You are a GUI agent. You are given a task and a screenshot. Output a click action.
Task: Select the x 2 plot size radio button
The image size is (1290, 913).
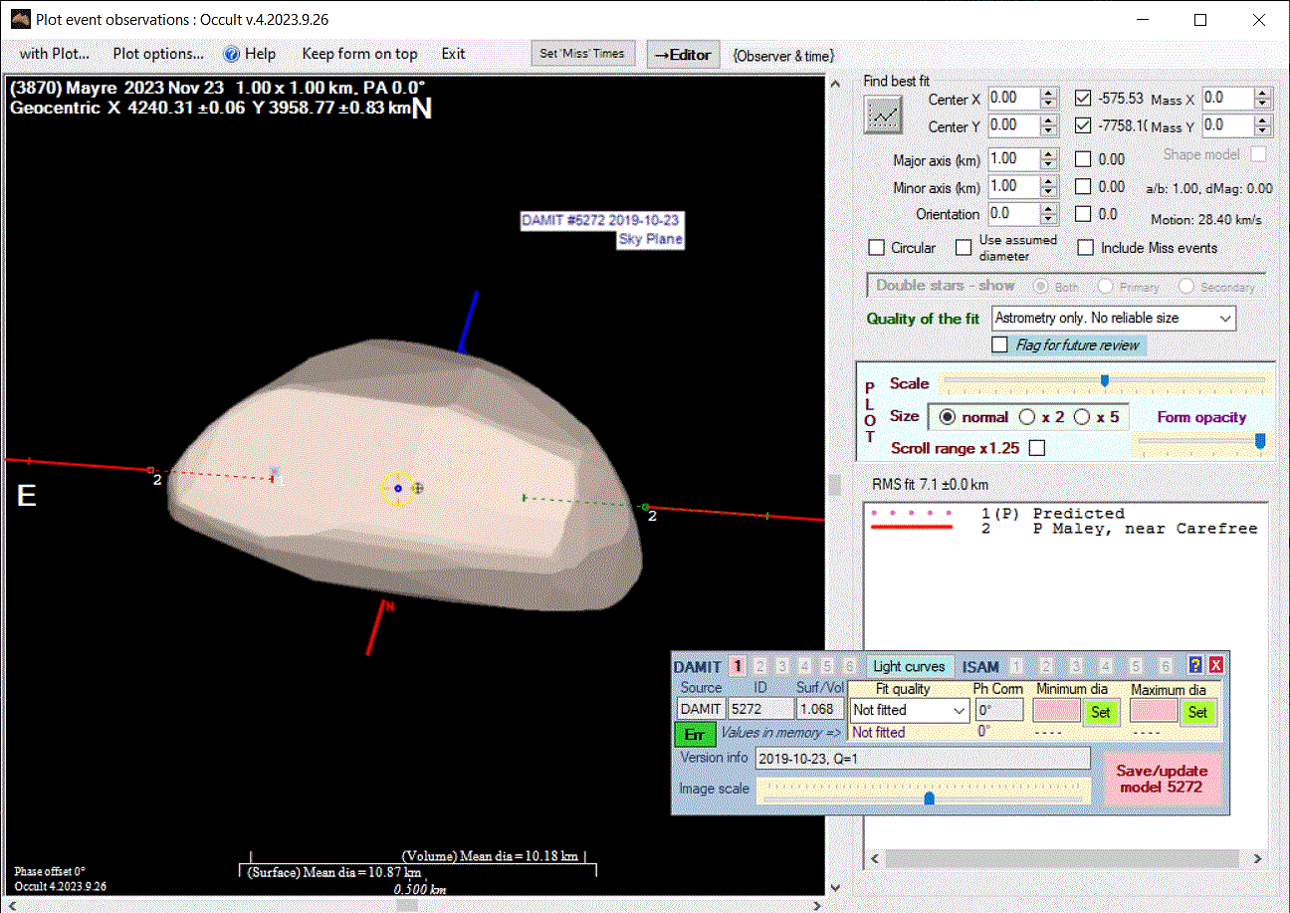coord(1027,417)
